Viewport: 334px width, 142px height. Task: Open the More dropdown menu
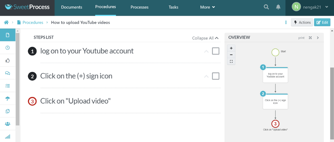point(207,7)
